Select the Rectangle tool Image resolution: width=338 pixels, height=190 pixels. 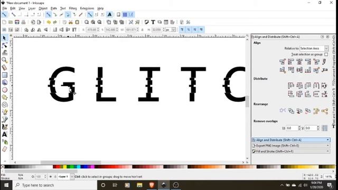point(4,75)
